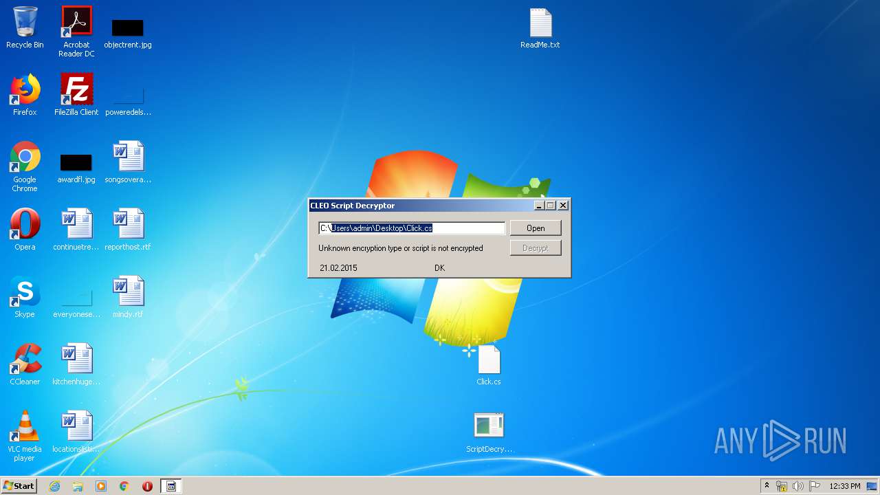880x495 pixels.
Task: Select reporthost.rtf document icon
Action: (x=128, y=230)
